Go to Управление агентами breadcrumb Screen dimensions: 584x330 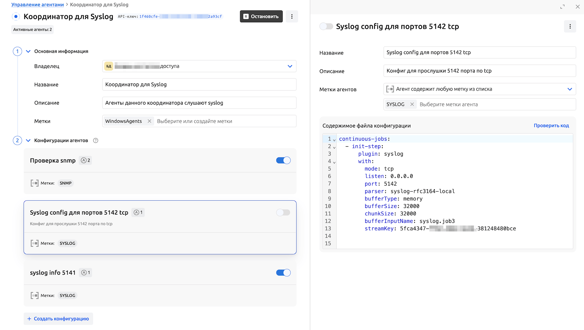(37, 5)
